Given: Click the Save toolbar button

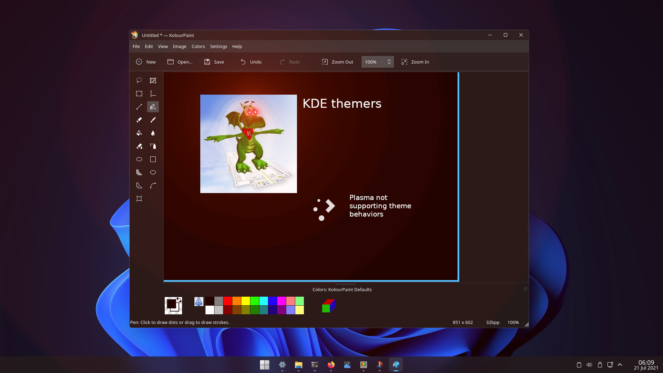Looking at the screenshot, I should coord(214,62).
